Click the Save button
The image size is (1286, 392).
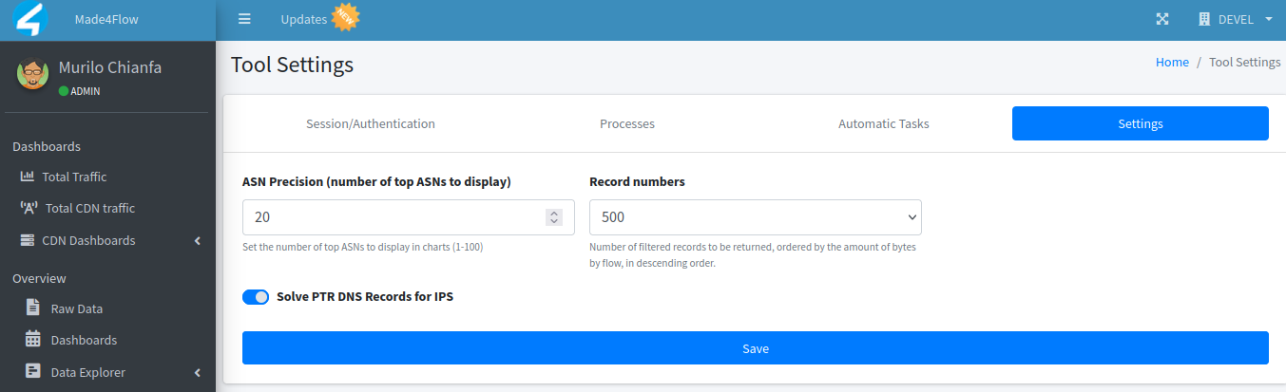click(x=756, y=348)
